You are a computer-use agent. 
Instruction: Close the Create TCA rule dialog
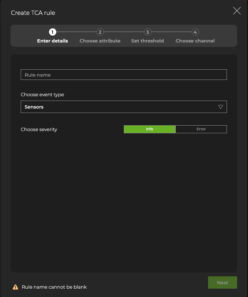tap(237, 11)
